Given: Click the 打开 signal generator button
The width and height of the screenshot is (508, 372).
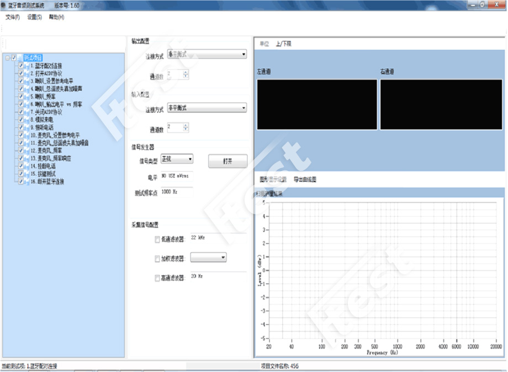Looking at the screenshot, I should [227, 161].
